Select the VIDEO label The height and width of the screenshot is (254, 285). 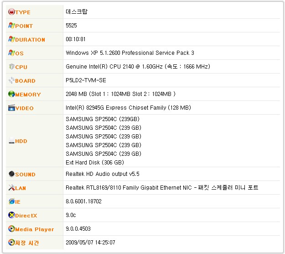click(24, 108)
